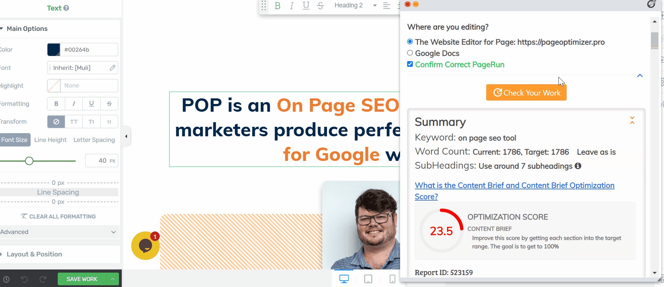Uncheck Confirm Correct PageRun
The image size is (664, 287).
pyautogui.click(x=410, y=64)
